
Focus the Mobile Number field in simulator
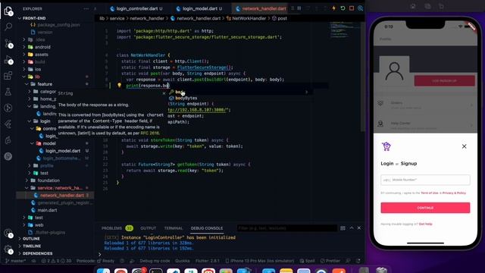pyautogui.click(x=425, y=180)
